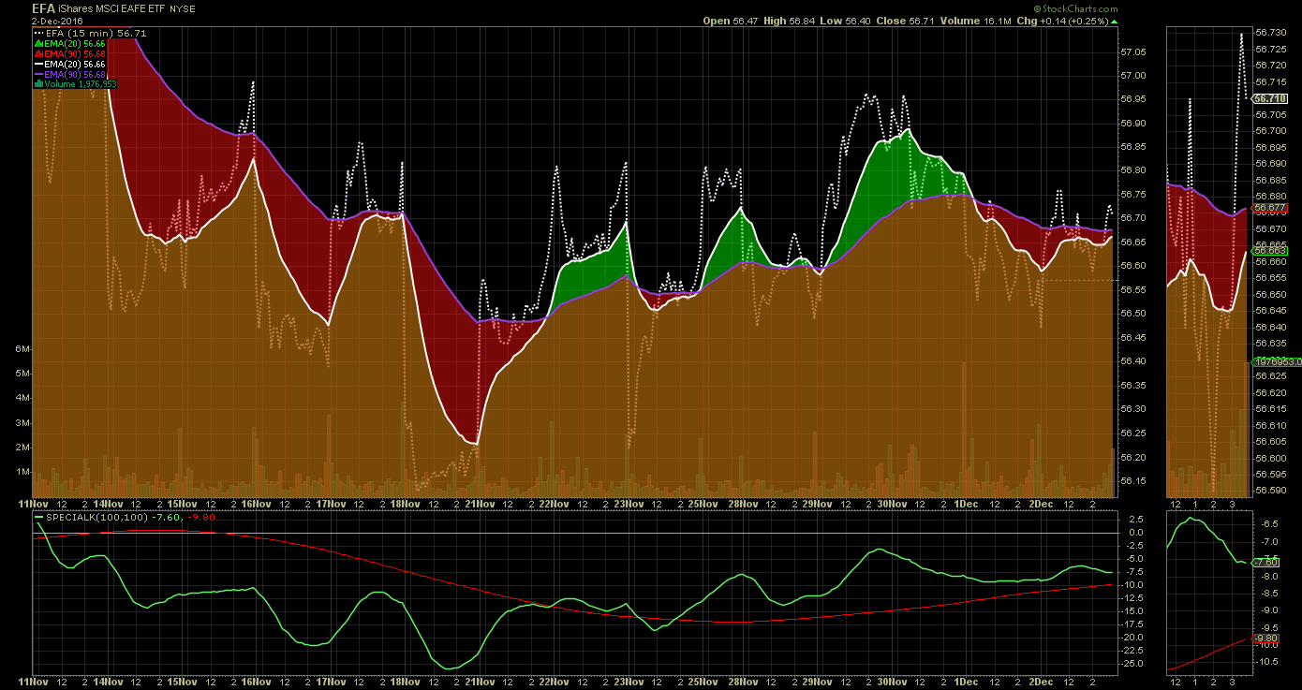1302x690 pixels.
Task: Select the green EMA(20) area legend icon
Action: tap(38, 44)
